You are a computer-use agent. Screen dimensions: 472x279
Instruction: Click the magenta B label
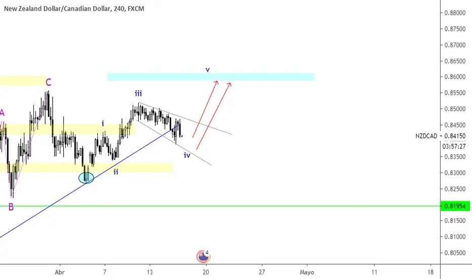(x=11, y=207)
